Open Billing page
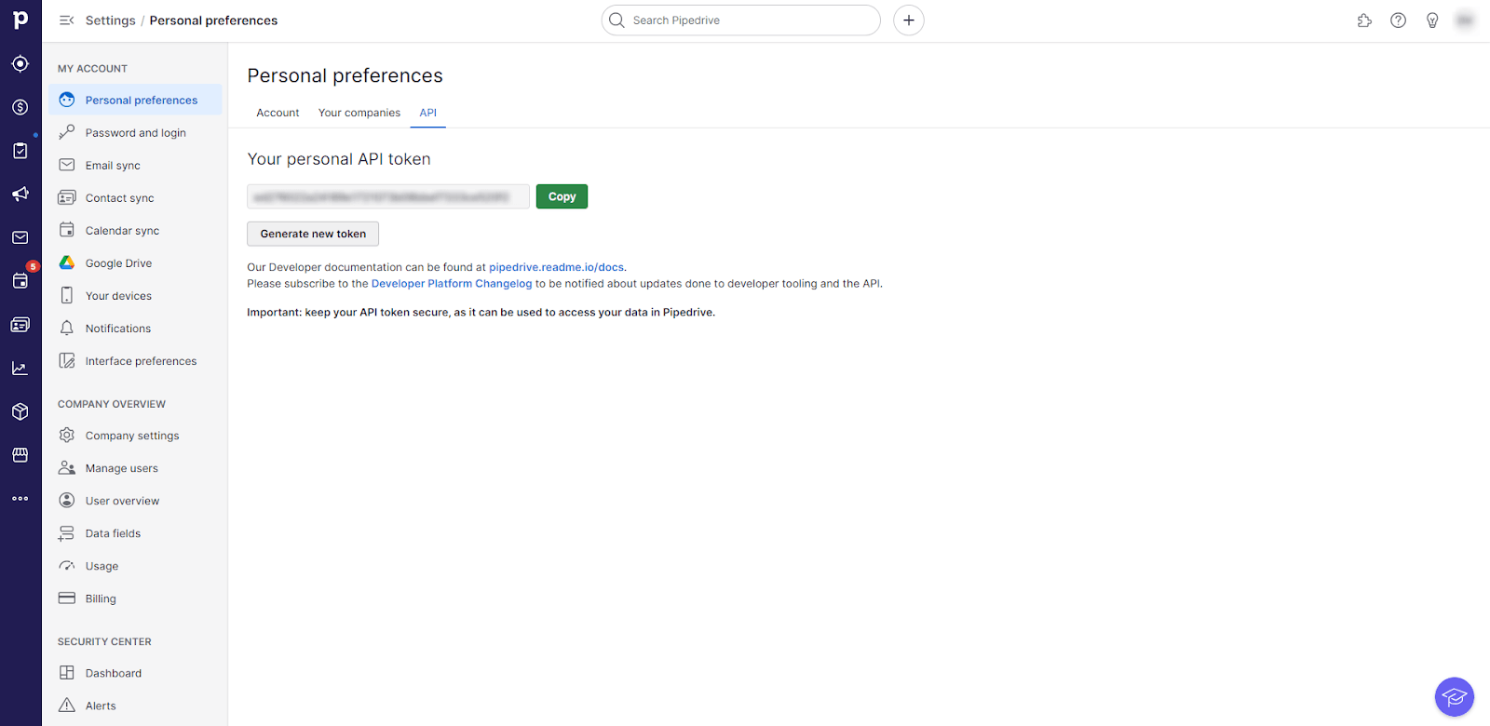 click(135, 598)
